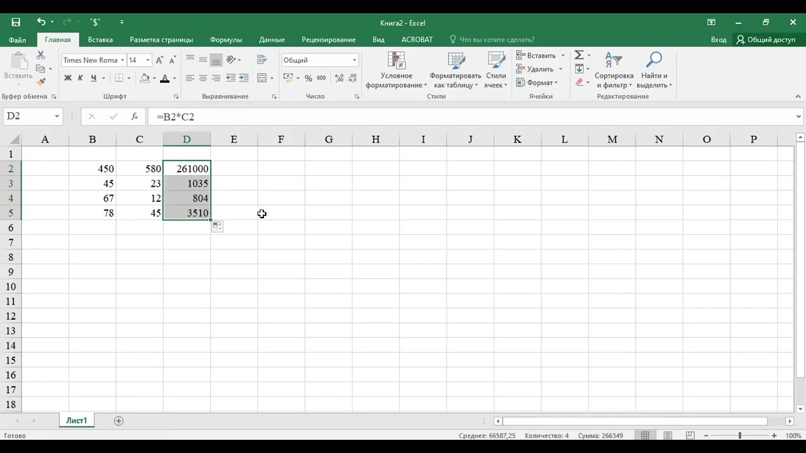The image size is (806, 453).
Task: Expand the Name Box dropdown arrow
Action: (57, 116)
